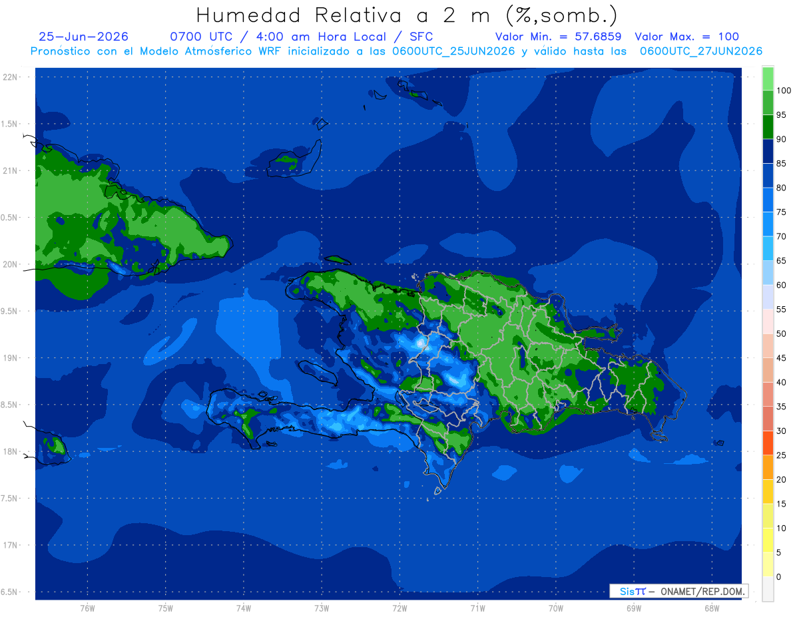This screenshot has height=617, width=799.
Task: Click the title "Humedad Relativa a 2 m"
Action: tap(347, 15)
